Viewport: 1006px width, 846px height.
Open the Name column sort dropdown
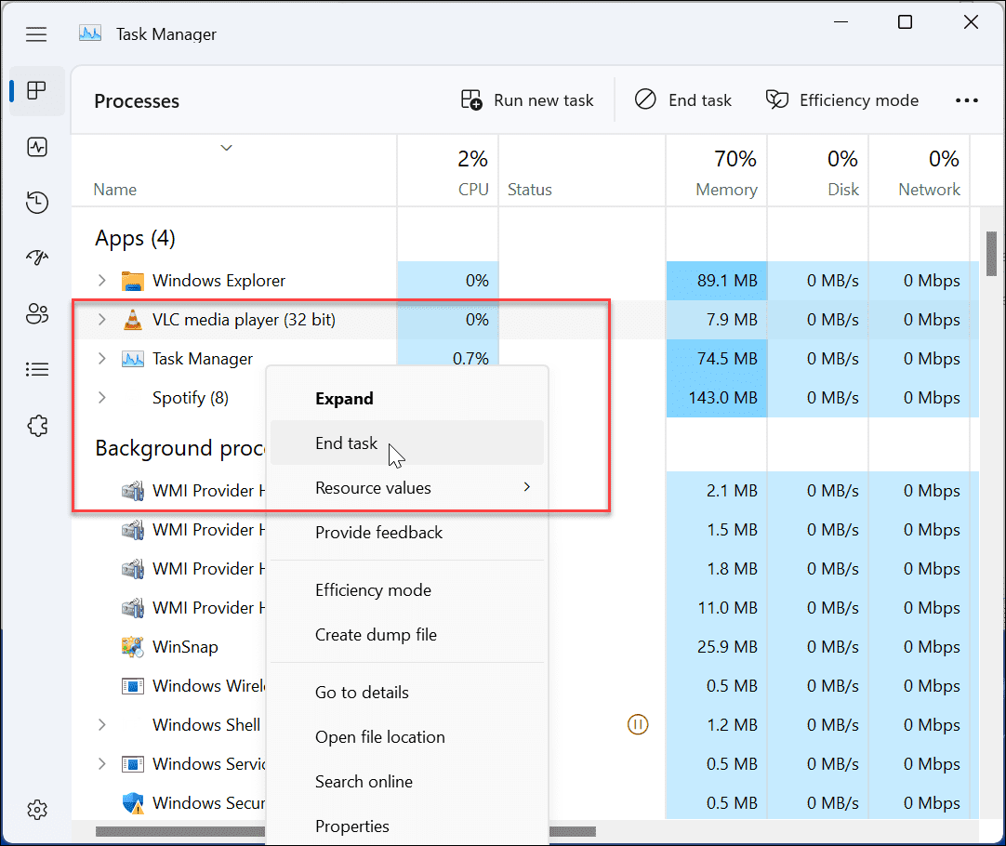point(226,148)
